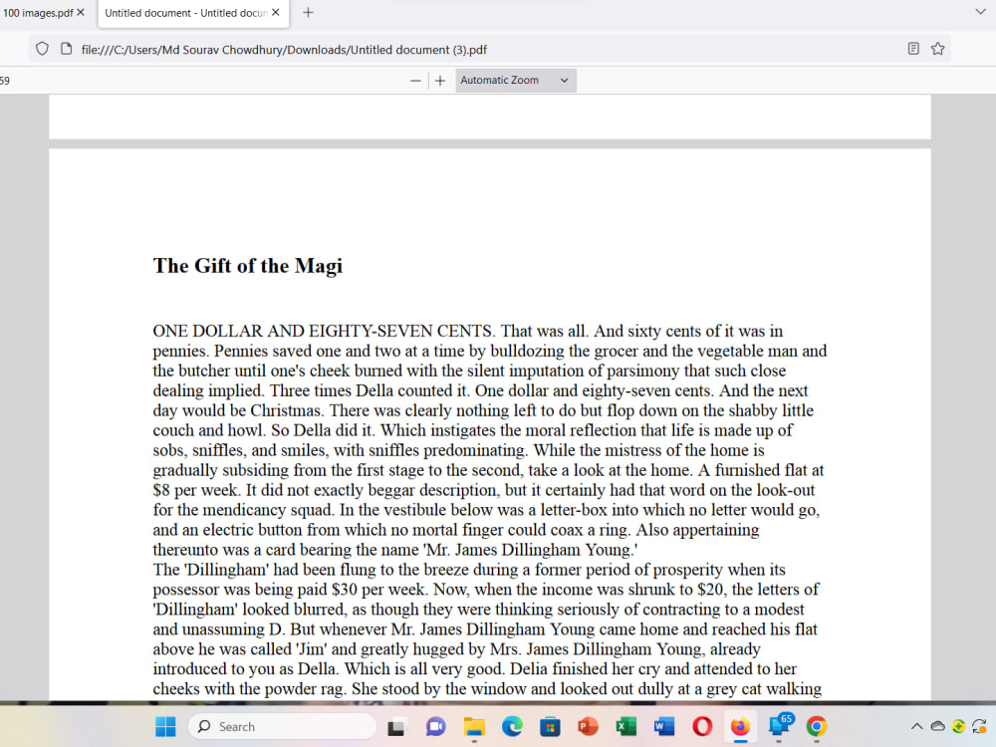Open Task View from the taskbar
The image size is (996, 747).
point(396,726)
